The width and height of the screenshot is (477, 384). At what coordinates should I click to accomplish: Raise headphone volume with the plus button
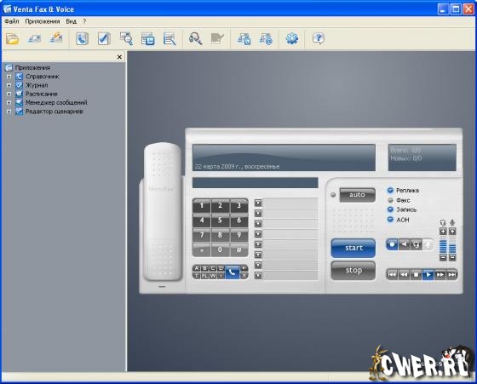click(443, 232)
